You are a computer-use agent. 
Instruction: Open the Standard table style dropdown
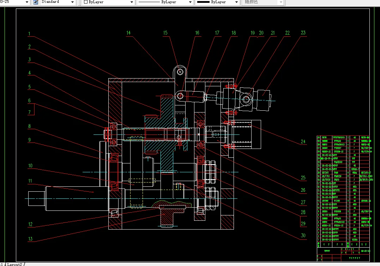(x=72, y=2)
